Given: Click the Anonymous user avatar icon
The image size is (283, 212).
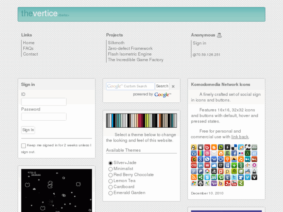Looking at the screenshot, I should tap(219, 35).
